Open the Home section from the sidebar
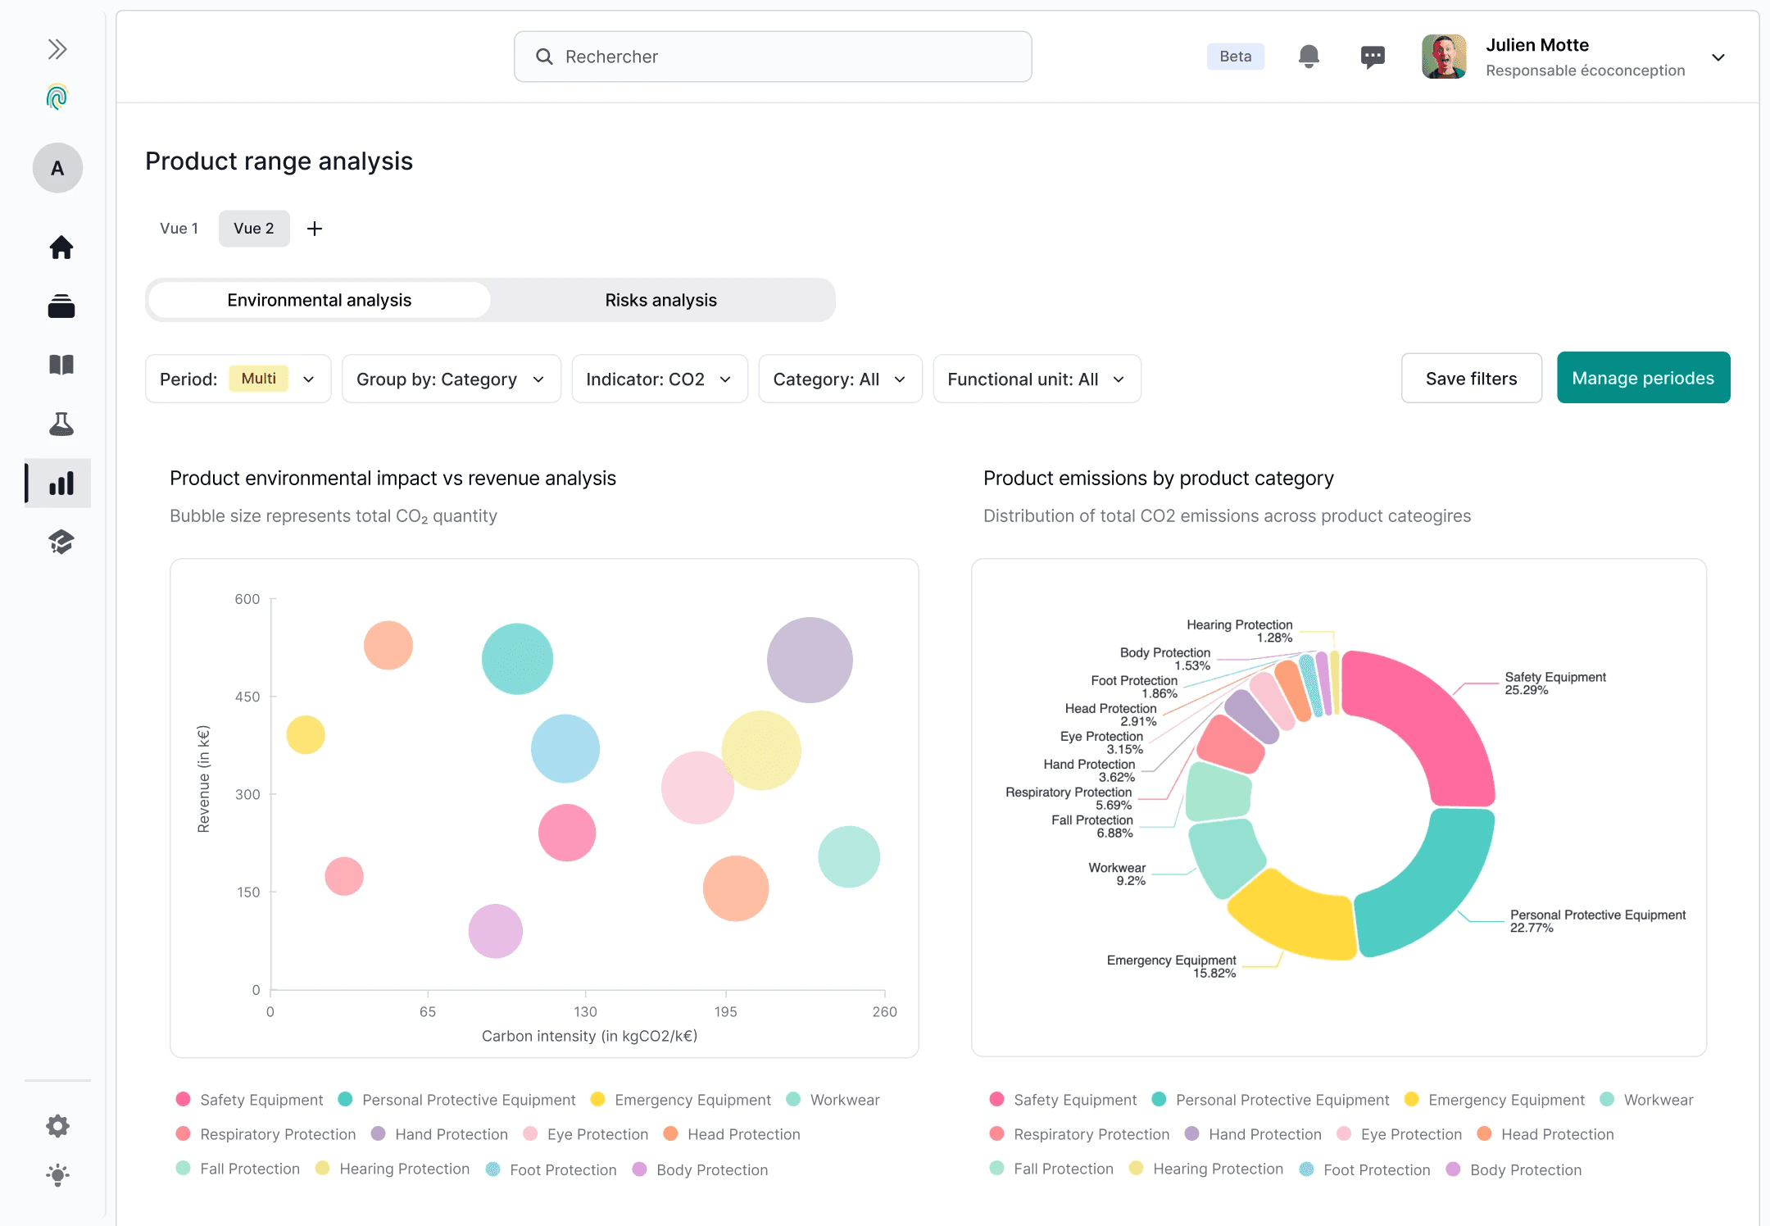Viewport: 1770px width, 1226px height. [x=61, y=247]
